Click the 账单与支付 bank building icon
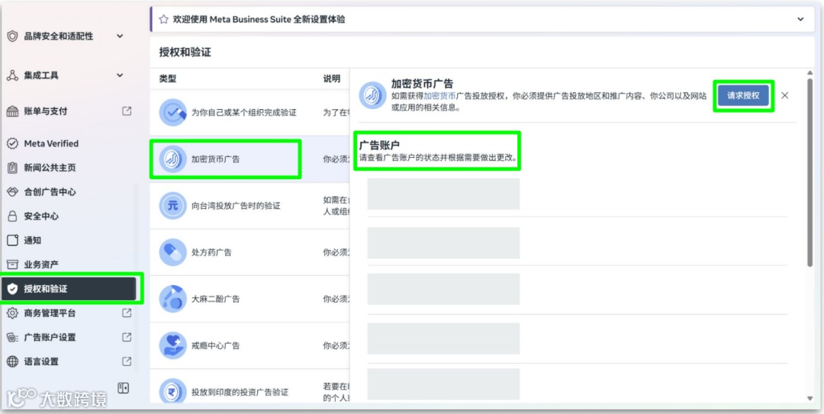 tap(13, 111)
